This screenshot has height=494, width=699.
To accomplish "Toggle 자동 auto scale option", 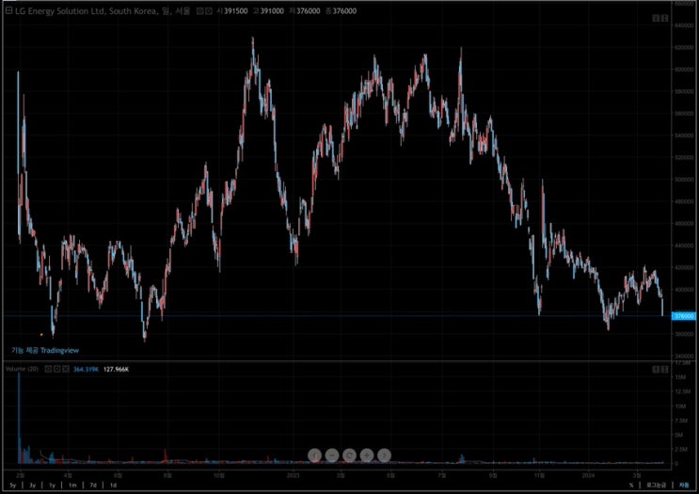I will (683, 484).
